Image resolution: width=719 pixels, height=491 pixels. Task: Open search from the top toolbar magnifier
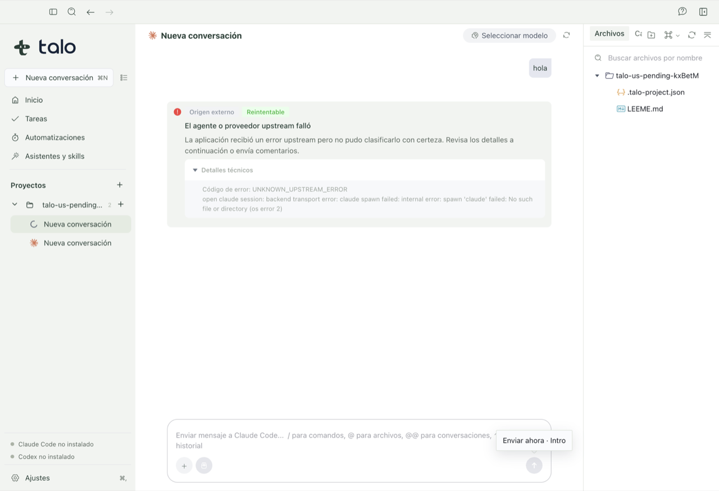(72, 12)
